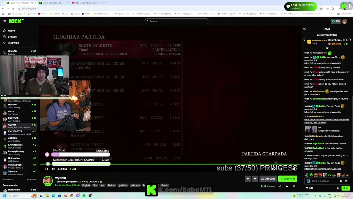This screenshot has height=199, width=353.
Task: Open the kick.com dobbin clip link
Action: point(327,121)
